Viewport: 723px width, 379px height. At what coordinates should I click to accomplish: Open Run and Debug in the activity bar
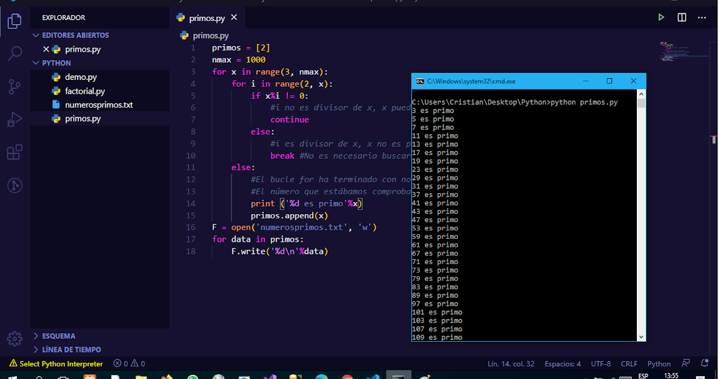tap(13, 119)
